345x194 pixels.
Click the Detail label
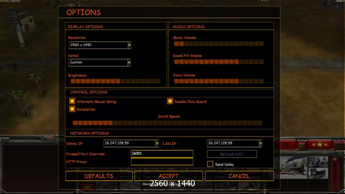(73, 56)
